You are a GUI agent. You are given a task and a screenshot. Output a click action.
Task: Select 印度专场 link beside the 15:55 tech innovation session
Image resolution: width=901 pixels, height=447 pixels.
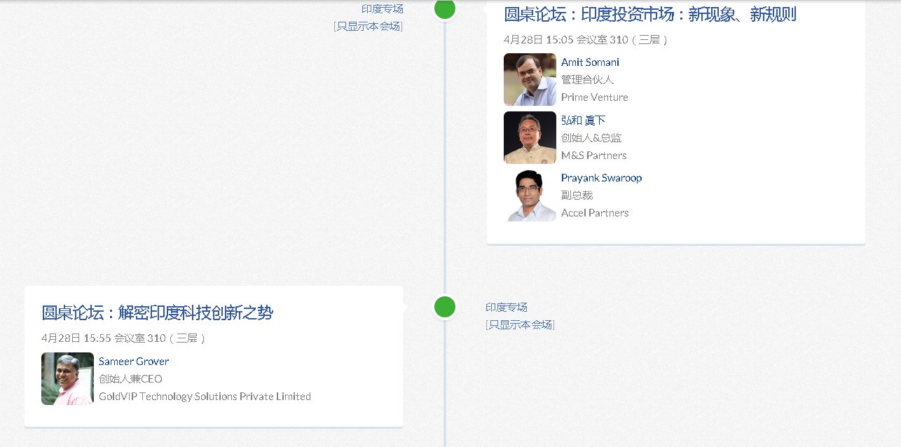click(507, 308)
